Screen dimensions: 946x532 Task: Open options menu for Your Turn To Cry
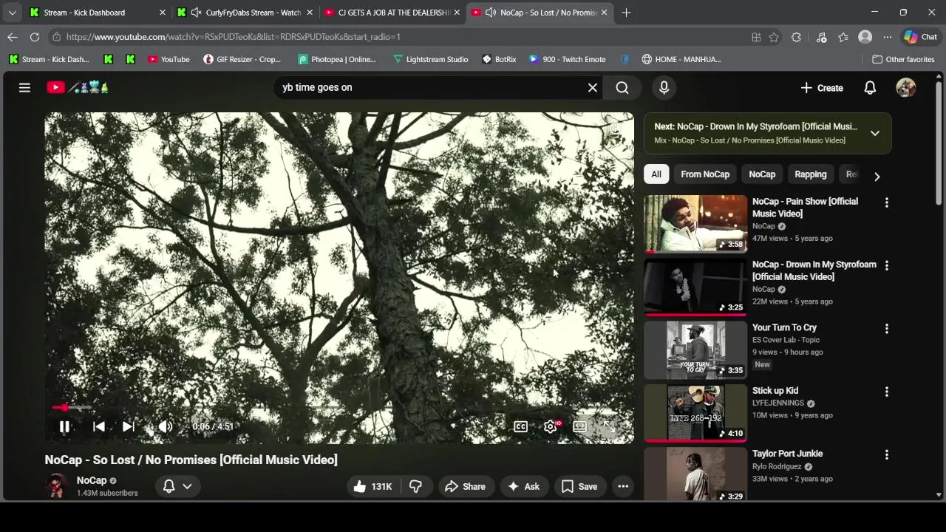pyautogui.click(x=887, y=329)
